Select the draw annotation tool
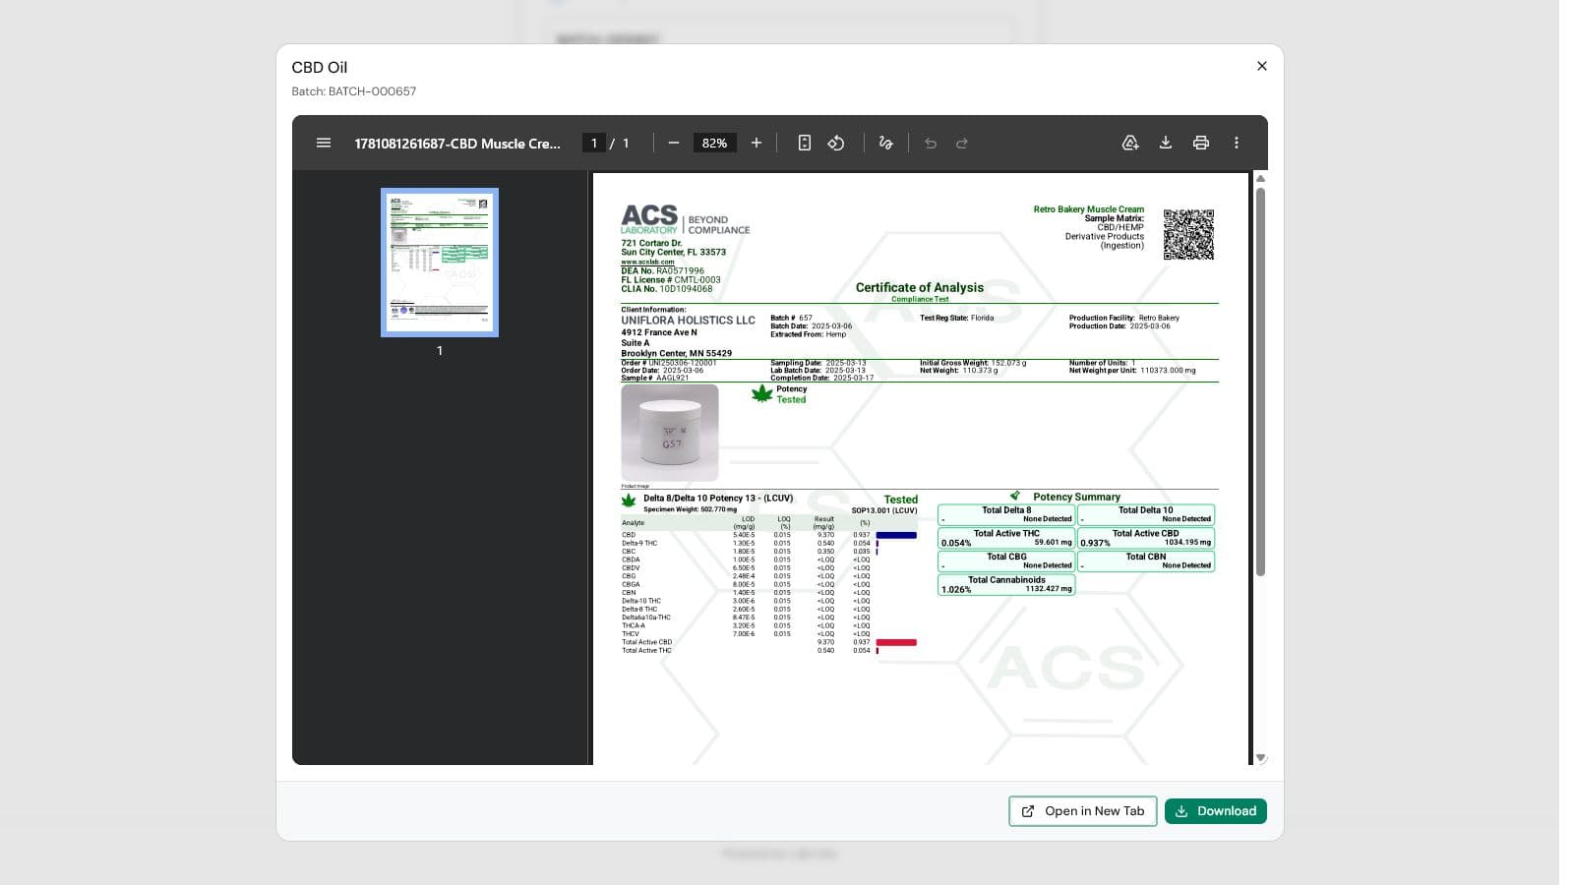1574x885 pixels. click(885, 143)
